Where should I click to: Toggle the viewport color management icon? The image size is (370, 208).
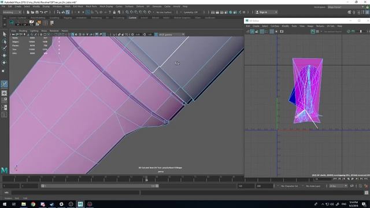(x=156, y=35)
